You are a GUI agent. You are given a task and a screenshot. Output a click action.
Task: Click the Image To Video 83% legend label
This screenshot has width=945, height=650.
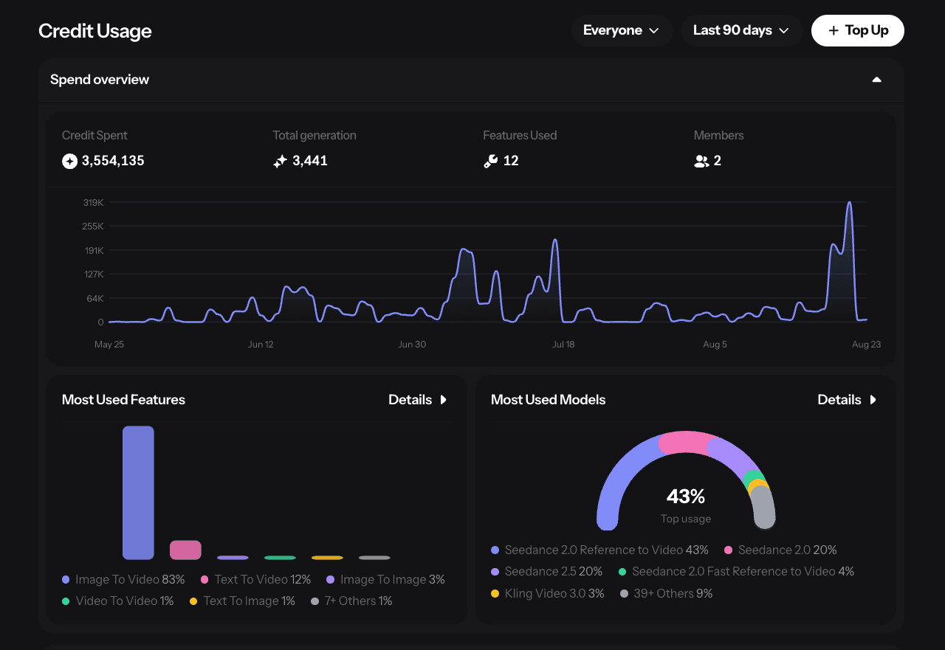pos(130,580)
